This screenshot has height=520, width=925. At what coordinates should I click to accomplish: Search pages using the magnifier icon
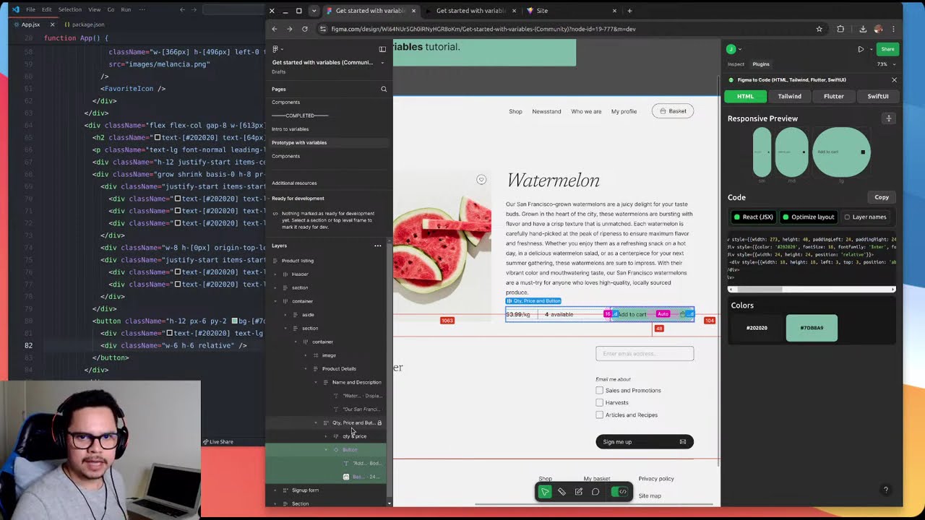(384, 89)
